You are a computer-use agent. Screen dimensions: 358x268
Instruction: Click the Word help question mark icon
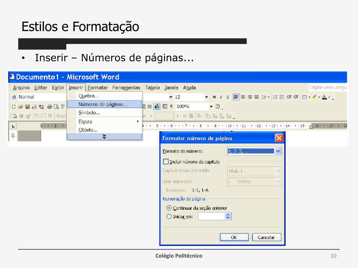(217, 106)
